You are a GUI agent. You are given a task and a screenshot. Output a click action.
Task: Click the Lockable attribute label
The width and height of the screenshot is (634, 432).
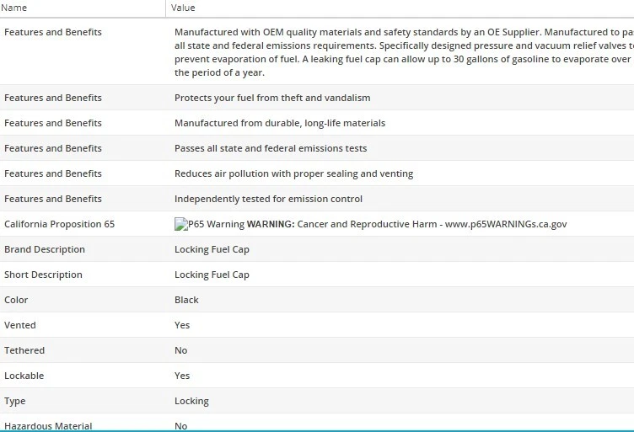point(24,376)
